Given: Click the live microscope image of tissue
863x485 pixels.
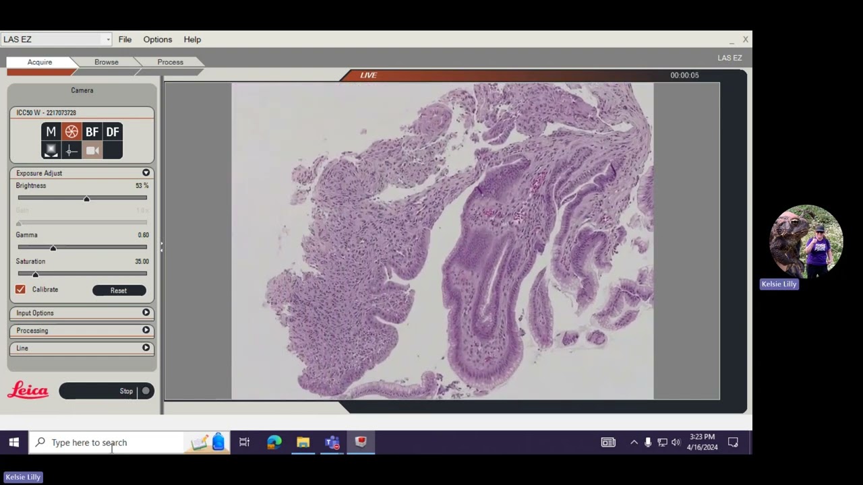Looking at the screenshot, I should coord(442,241).
